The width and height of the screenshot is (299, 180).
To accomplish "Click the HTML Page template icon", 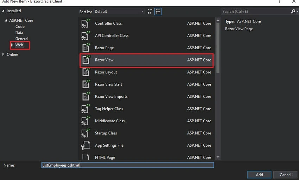I will (x=85, y=157).
